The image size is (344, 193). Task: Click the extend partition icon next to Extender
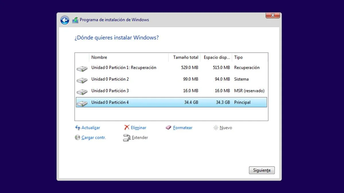126,138
